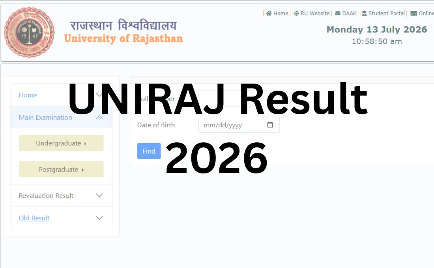
Task: Expand the sidebar Home chevron
Action: pos(99,95)
